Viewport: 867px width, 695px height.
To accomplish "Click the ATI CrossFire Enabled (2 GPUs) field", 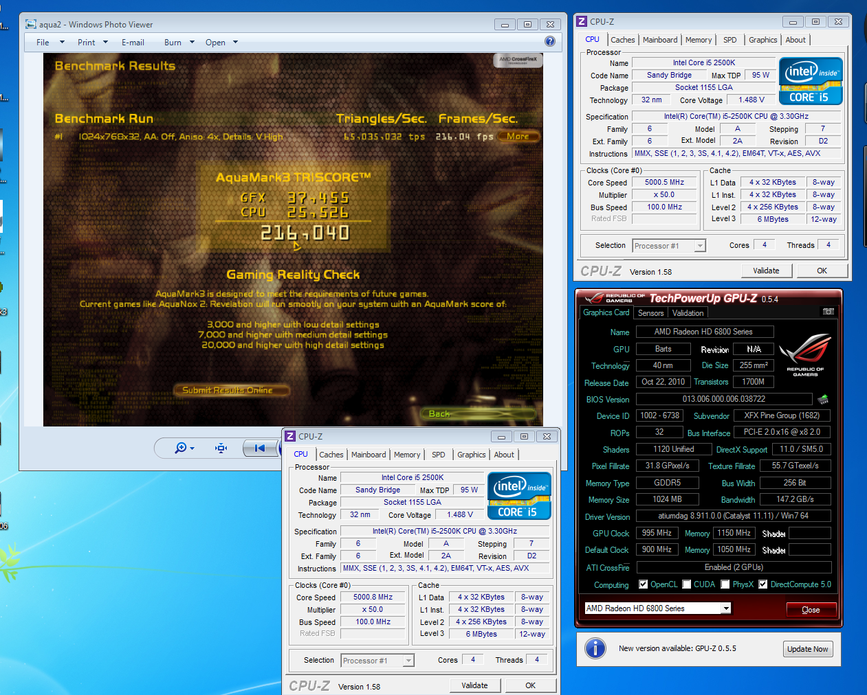I will coord(734,567).
